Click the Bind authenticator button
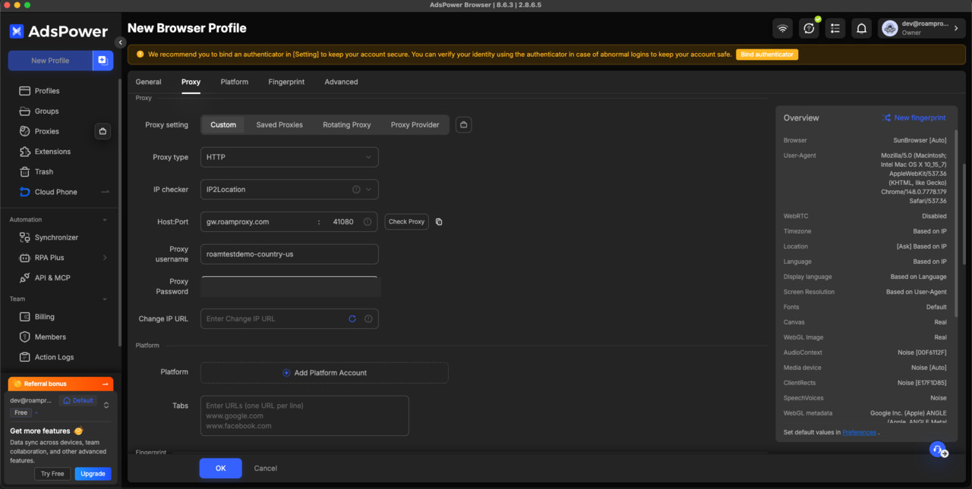This screenshot has height=489, width=972. click(x=767, y=55)
